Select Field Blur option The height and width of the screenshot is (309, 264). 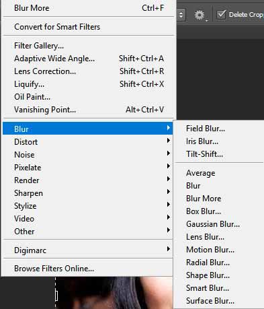coord(206,129)
